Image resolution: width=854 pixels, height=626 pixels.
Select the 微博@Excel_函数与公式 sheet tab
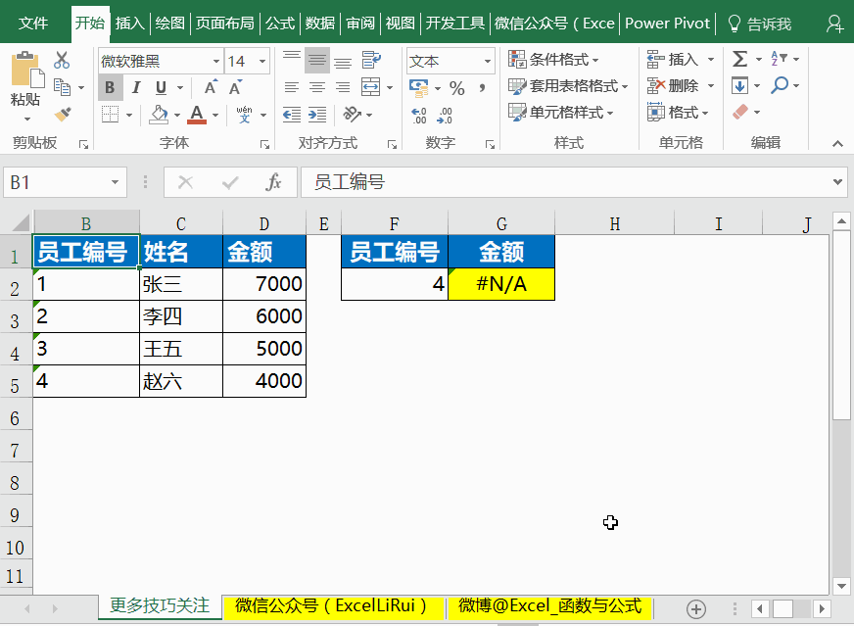click(549, 606)
